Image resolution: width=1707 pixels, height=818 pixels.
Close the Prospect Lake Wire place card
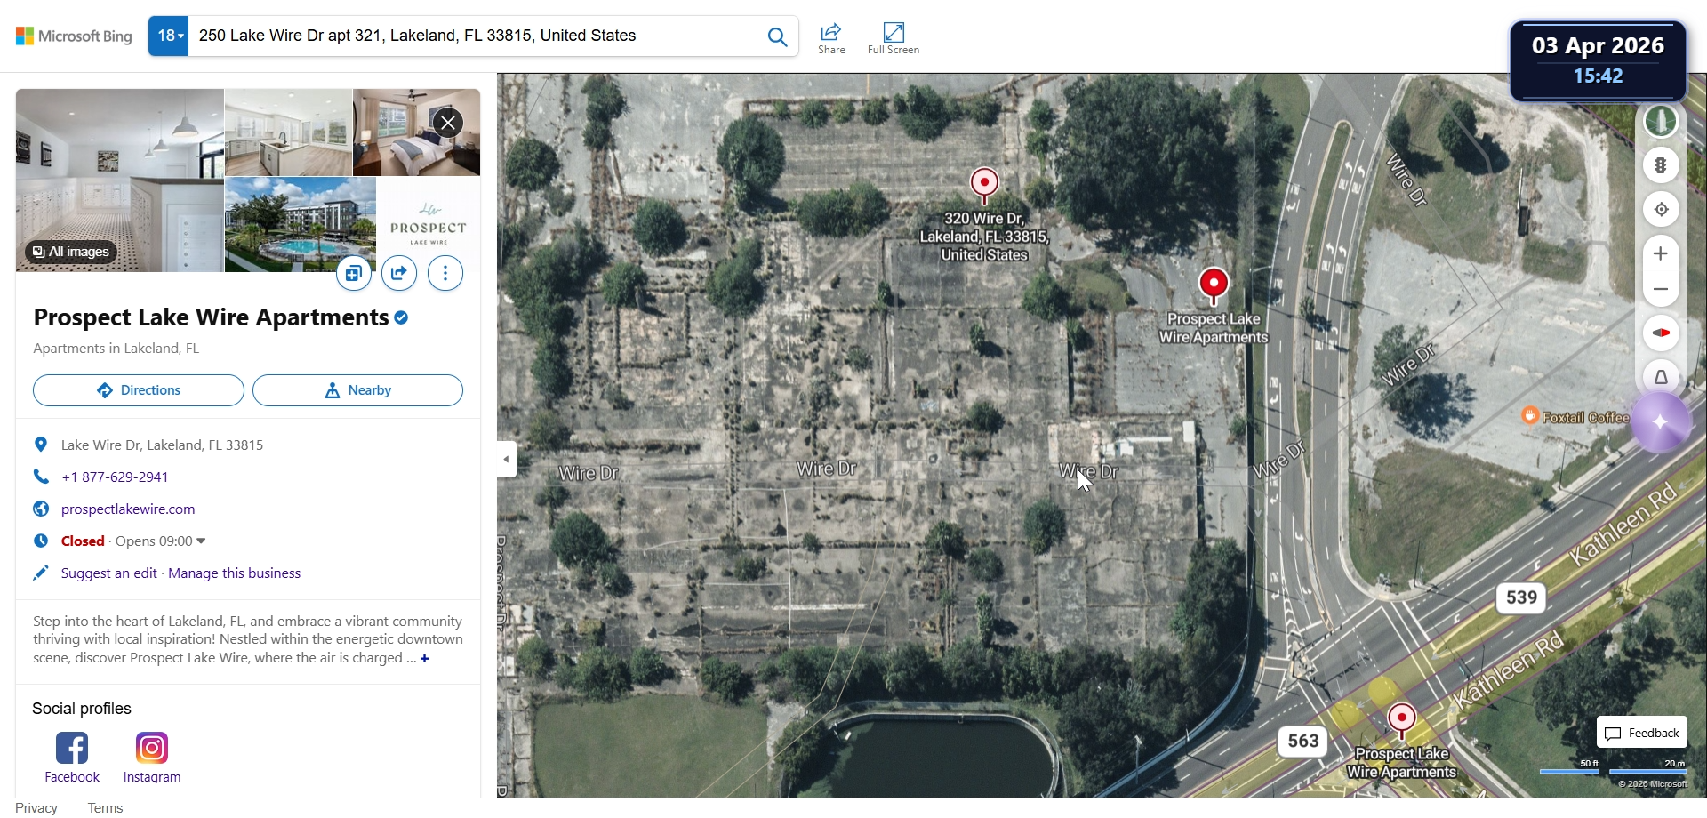point(448,123)
